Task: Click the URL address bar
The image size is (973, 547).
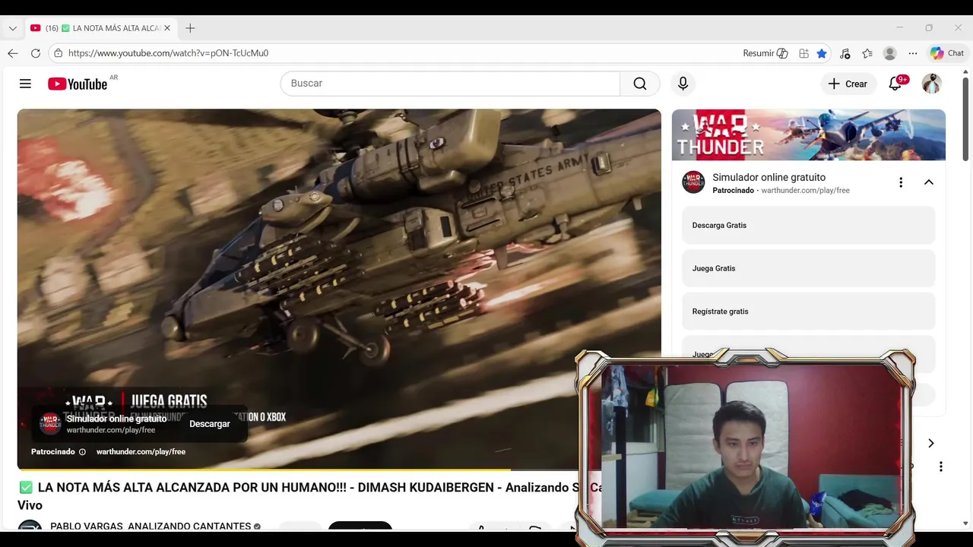Action: (x=395, y=53)
